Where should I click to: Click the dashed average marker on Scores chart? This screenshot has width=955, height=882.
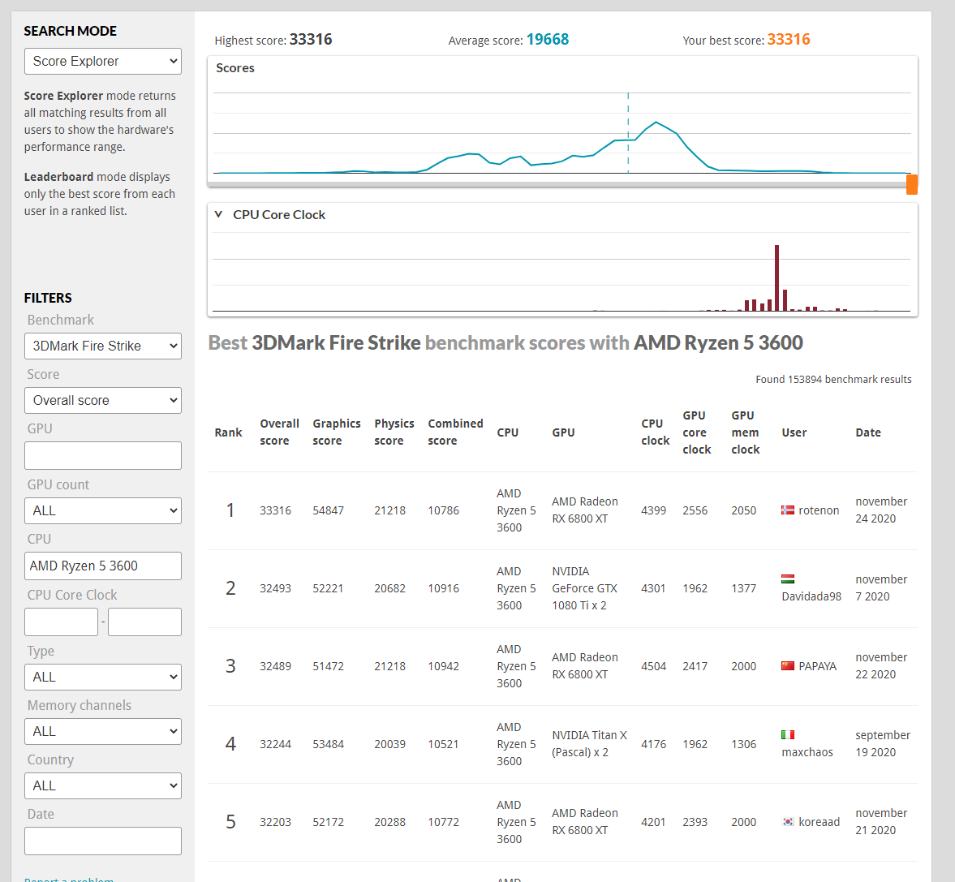pyautogui.click(x=628, y=133)
